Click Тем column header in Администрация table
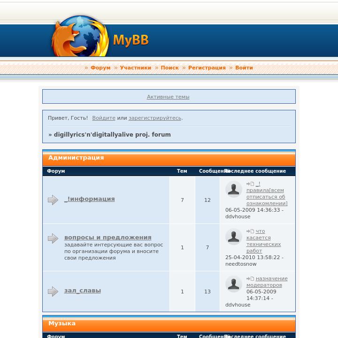The image size is (338, 338). [x=182, y=171]
